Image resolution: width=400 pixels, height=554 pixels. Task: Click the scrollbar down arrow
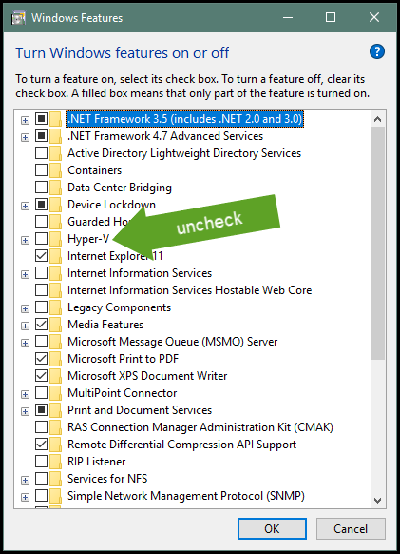(x=378, y=501)
